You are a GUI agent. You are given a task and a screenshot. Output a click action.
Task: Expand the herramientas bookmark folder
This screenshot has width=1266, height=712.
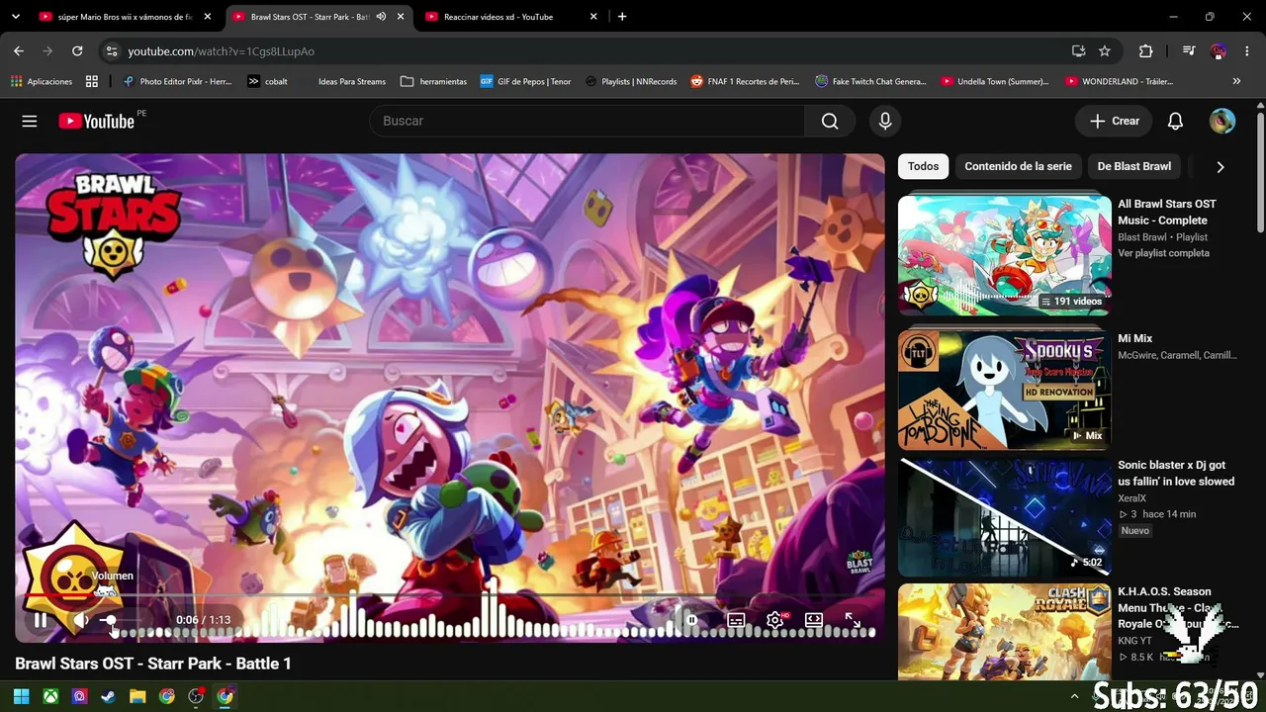(434, 81)
